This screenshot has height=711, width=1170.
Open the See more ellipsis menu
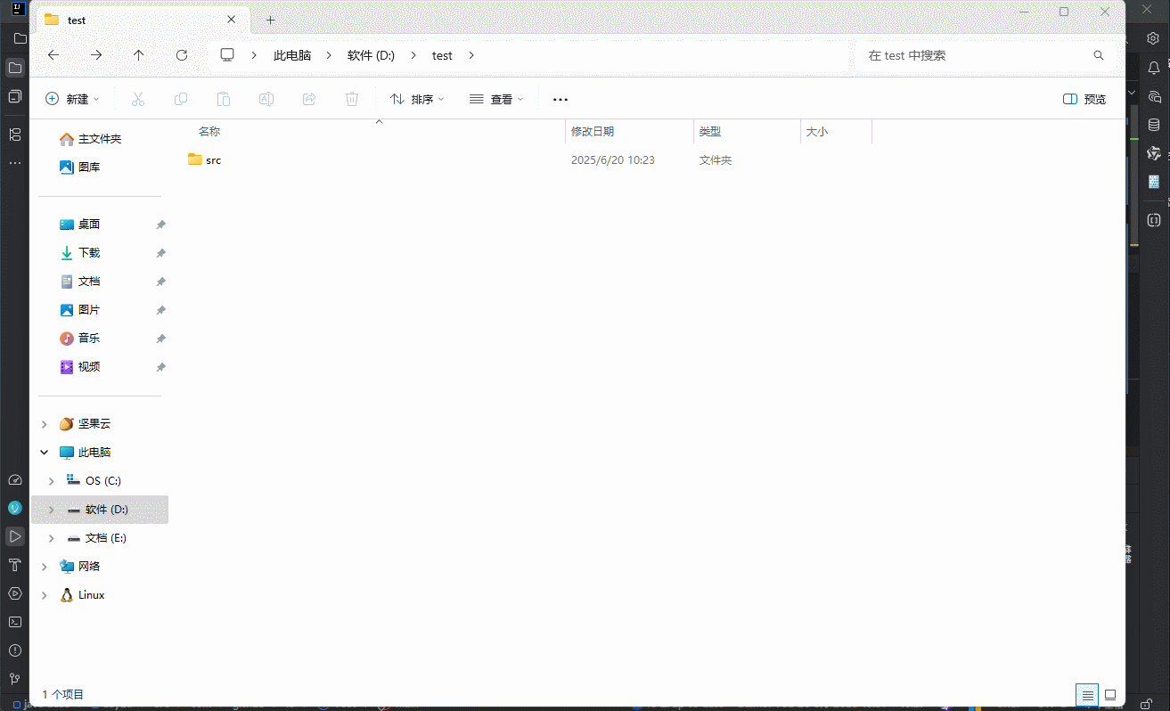(560, 99)
